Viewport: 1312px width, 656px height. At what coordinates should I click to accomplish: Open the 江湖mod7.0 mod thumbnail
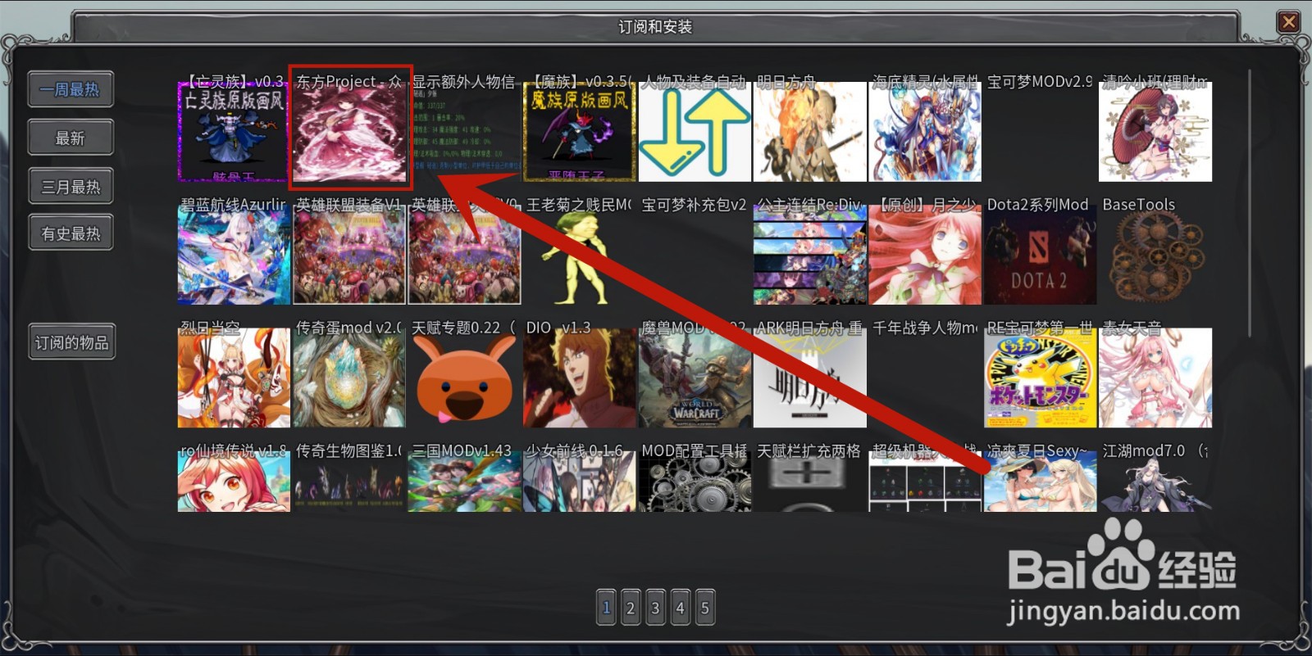1155,482
